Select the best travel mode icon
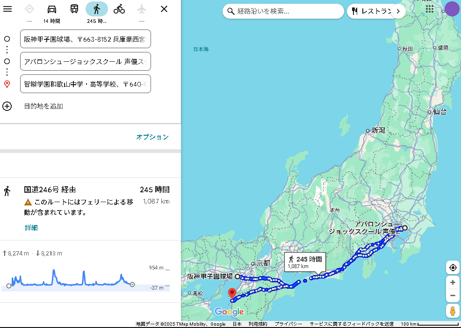 click(x=29, y=9)
